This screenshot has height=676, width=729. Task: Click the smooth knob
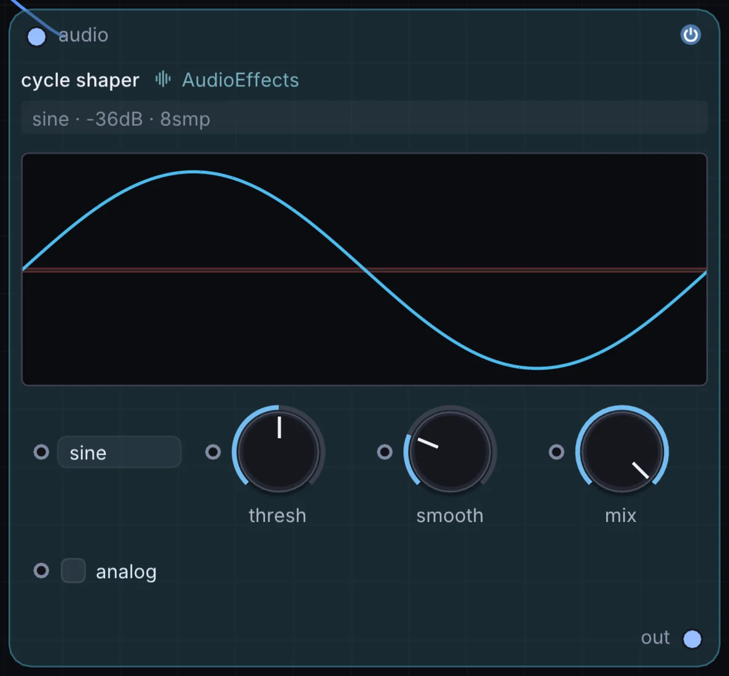click(450, 451)
